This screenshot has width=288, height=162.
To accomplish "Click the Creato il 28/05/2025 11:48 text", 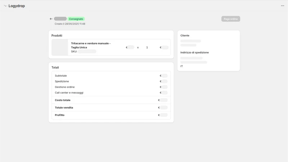I will click(70, 24).
